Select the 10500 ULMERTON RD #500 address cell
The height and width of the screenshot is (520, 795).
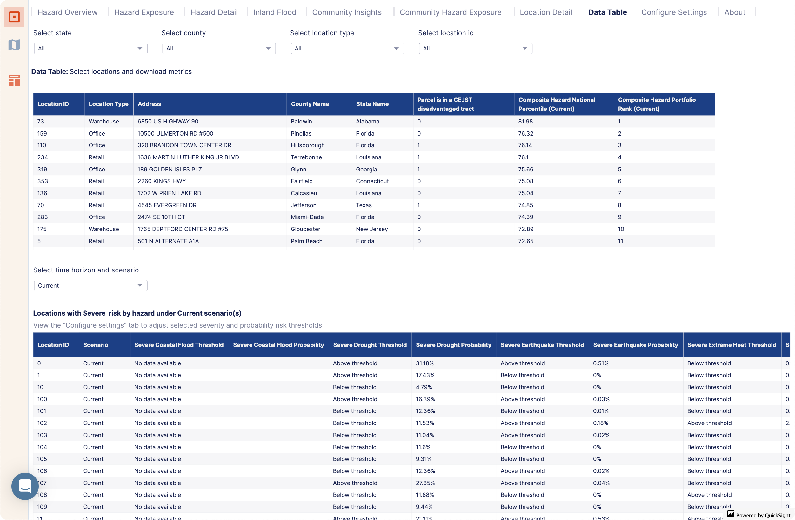(210, 134)
